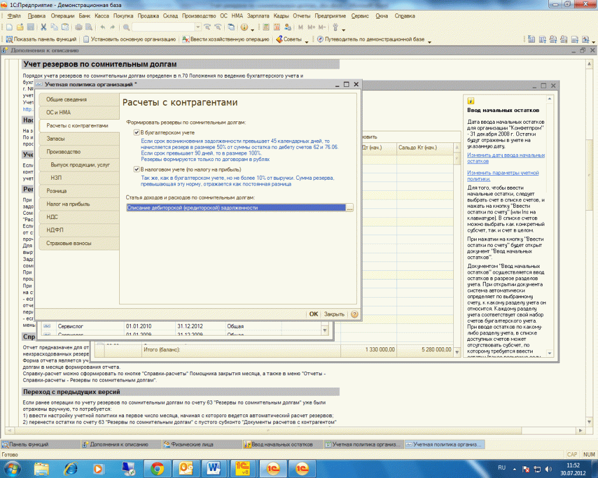
Task: Click the scissors Cut icon in toolbar
Action: point(44,27)
